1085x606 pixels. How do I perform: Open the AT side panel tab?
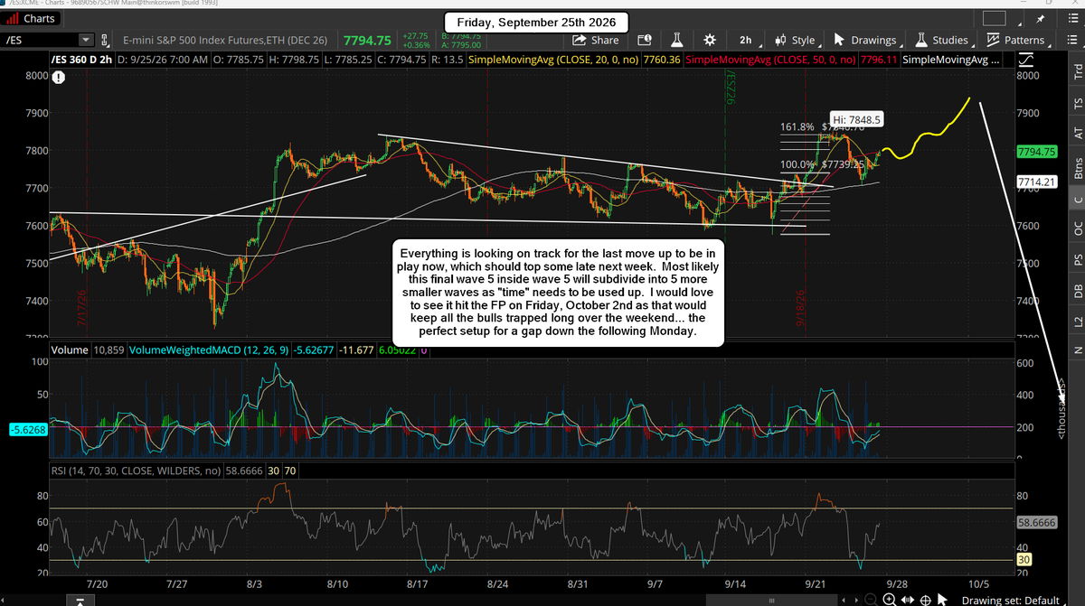(1076, 132)
